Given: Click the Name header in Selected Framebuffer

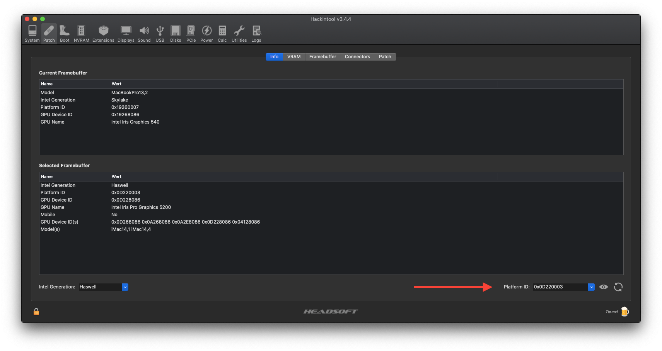Looking at the screenshot, I should (75, 176).
